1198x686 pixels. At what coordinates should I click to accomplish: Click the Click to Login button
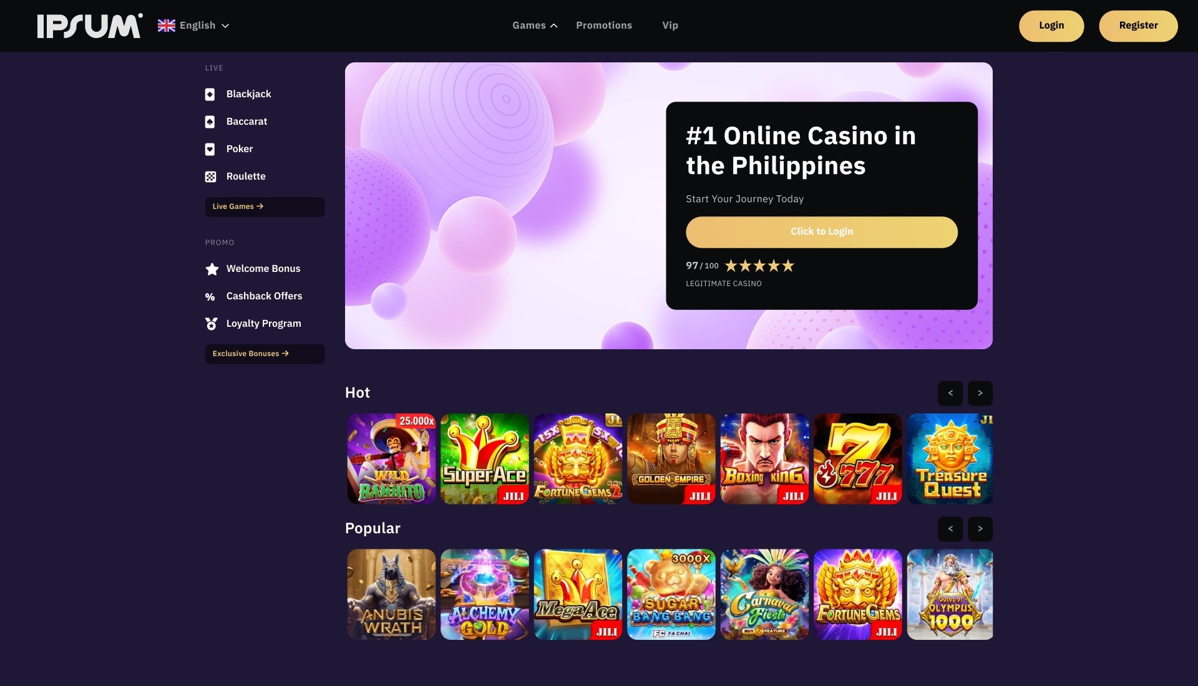pyautogui.click(x=822, y=232)
